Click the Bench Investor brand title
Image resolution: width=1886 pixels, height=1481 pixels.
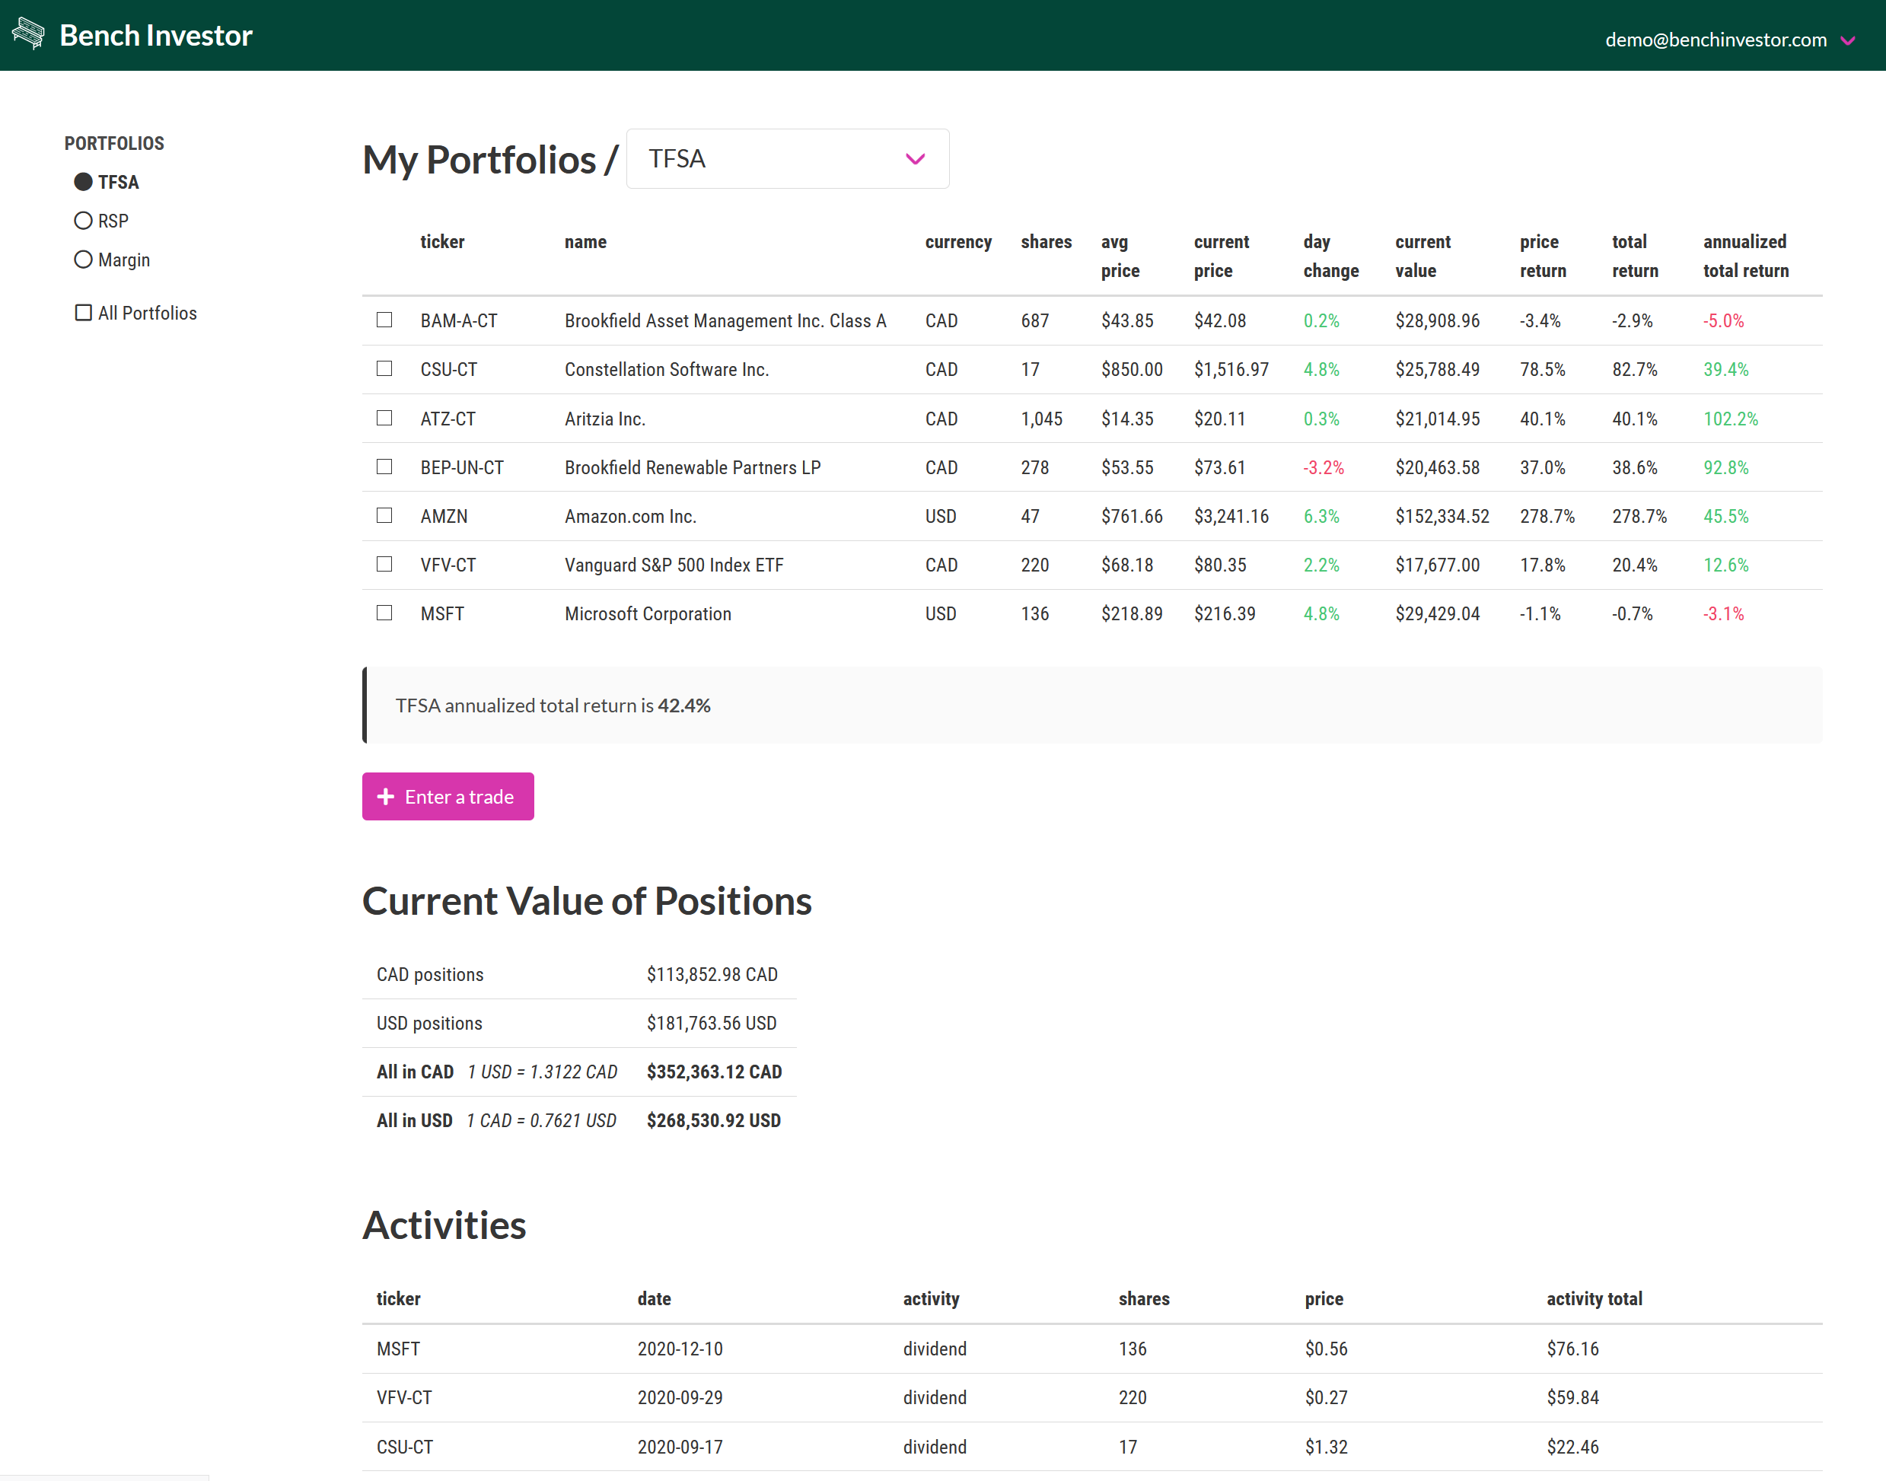(156, 36)
